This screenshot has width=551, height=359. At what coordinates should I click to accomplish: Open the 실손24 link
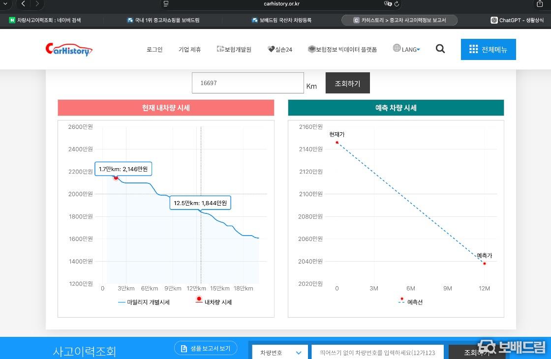280,49
